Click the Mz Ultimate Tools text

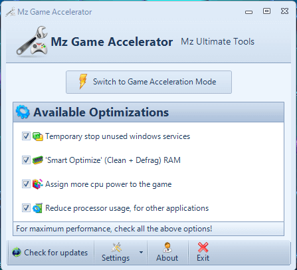pyautogui.click(x=217, y=42)
